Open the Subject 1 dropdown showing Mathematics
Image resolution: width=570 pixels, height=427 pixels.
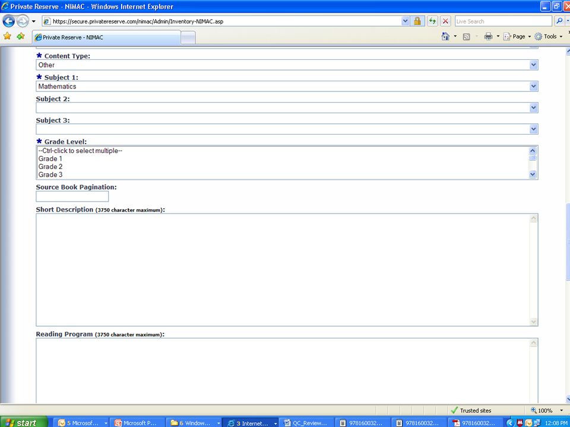click(287, 87)
